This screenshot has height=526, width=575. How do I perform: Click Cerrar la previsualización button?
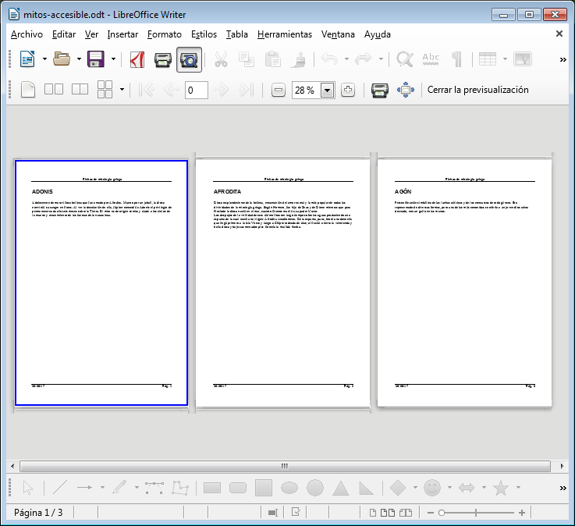(477, 90)
